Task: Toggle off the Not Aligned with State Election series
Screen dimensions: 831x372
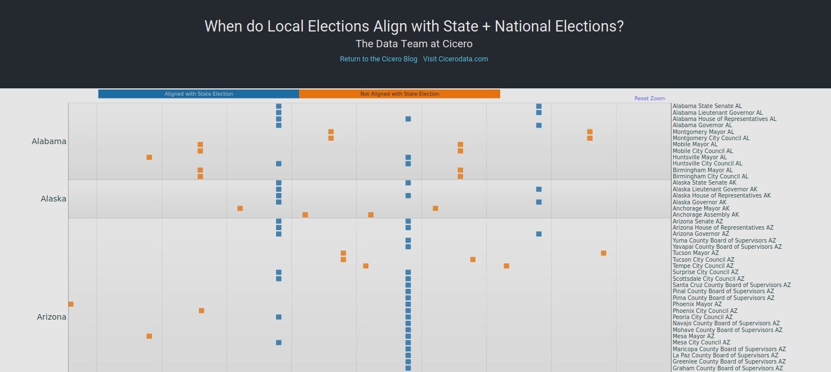Action: 400,94
